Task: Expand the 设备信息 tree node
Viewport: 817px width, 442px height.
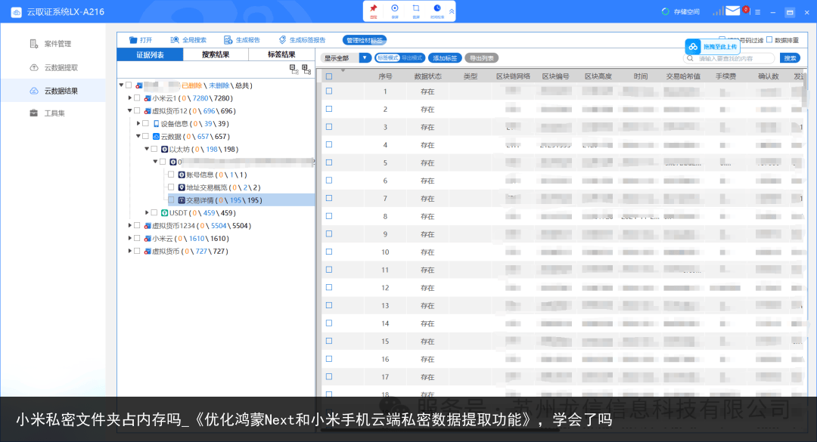Action: [138, 123]
